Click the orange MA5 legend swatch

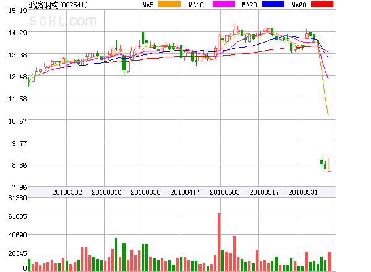(x=169, y=4)
